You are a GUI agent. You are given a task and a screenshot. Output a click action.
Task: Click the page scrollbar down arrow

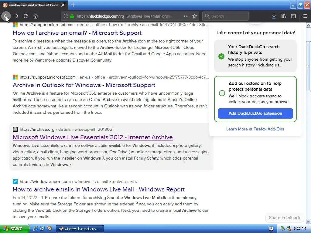point(309,221)
